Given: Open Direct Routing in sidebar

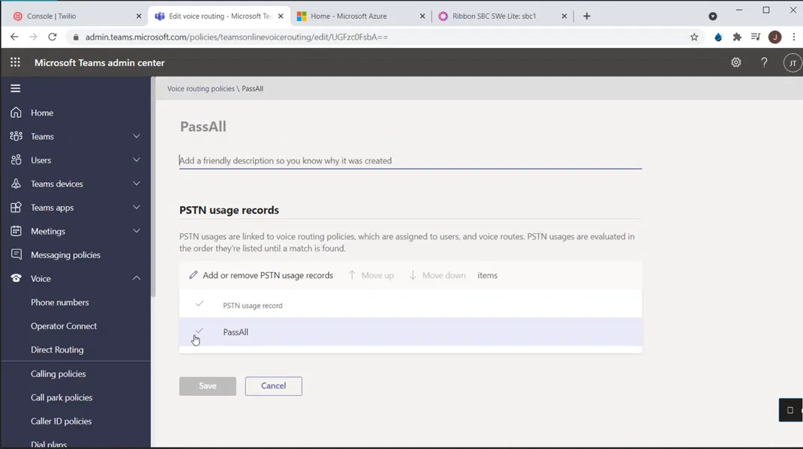Looking at the screenshot, I should (x=57, y=349).
